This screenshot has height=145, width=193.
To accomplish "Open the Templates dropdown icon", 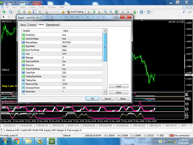I will tap(149, 12).
